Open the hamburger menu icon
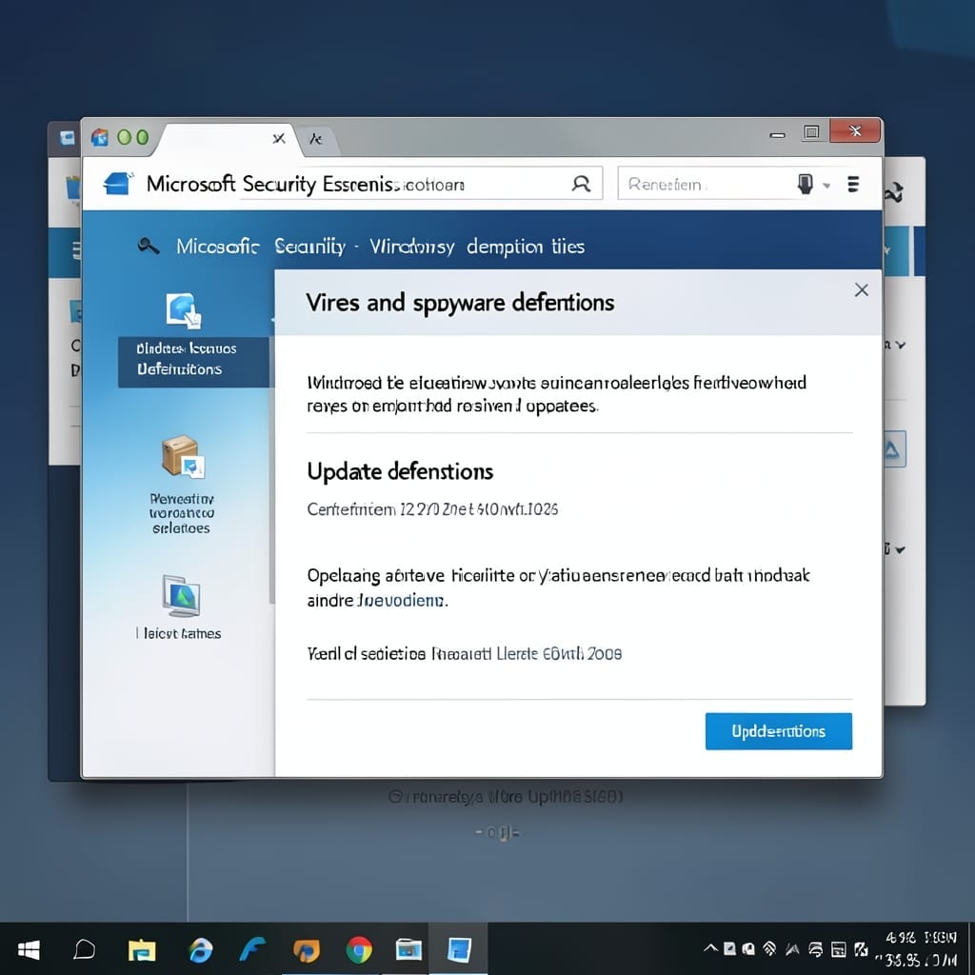 (853, 184)
